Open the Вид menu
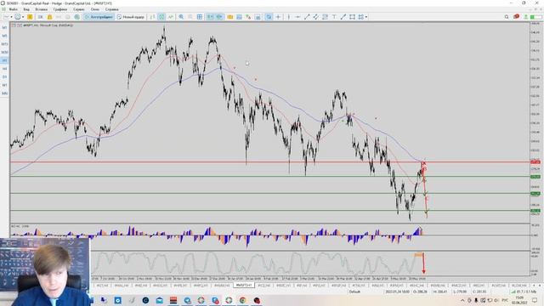The image size is (544, 306). pos(26,9)
